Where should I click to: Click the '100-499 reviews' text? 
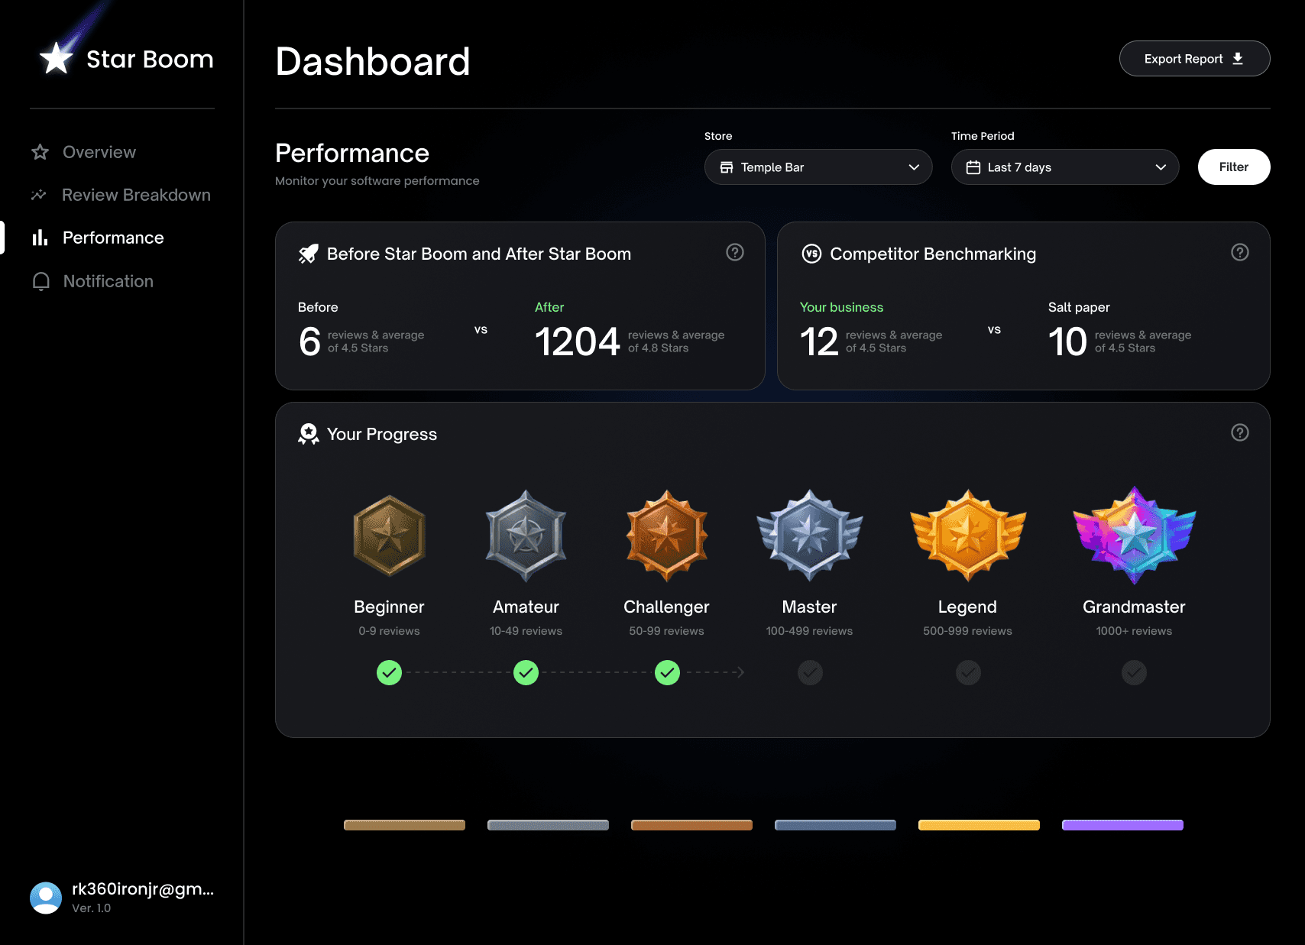point(809,631)
